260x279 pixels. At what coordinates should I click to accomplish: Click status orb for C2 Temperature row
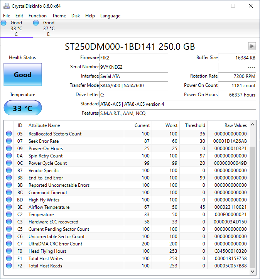click(9, 215)
